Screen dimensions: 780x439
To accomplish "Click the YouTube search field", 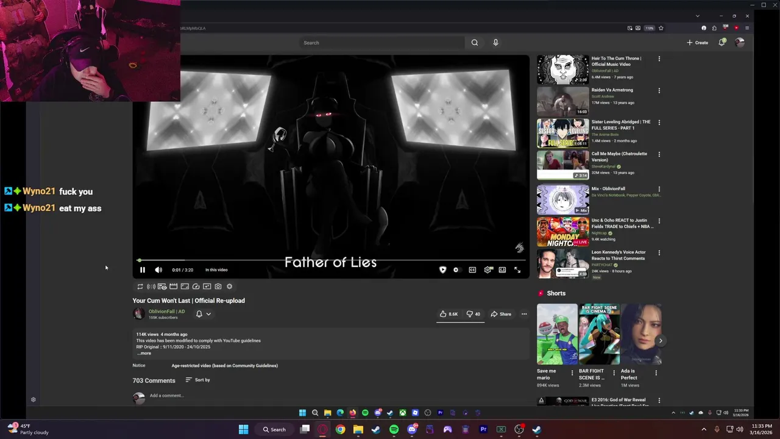I will 382,43.
